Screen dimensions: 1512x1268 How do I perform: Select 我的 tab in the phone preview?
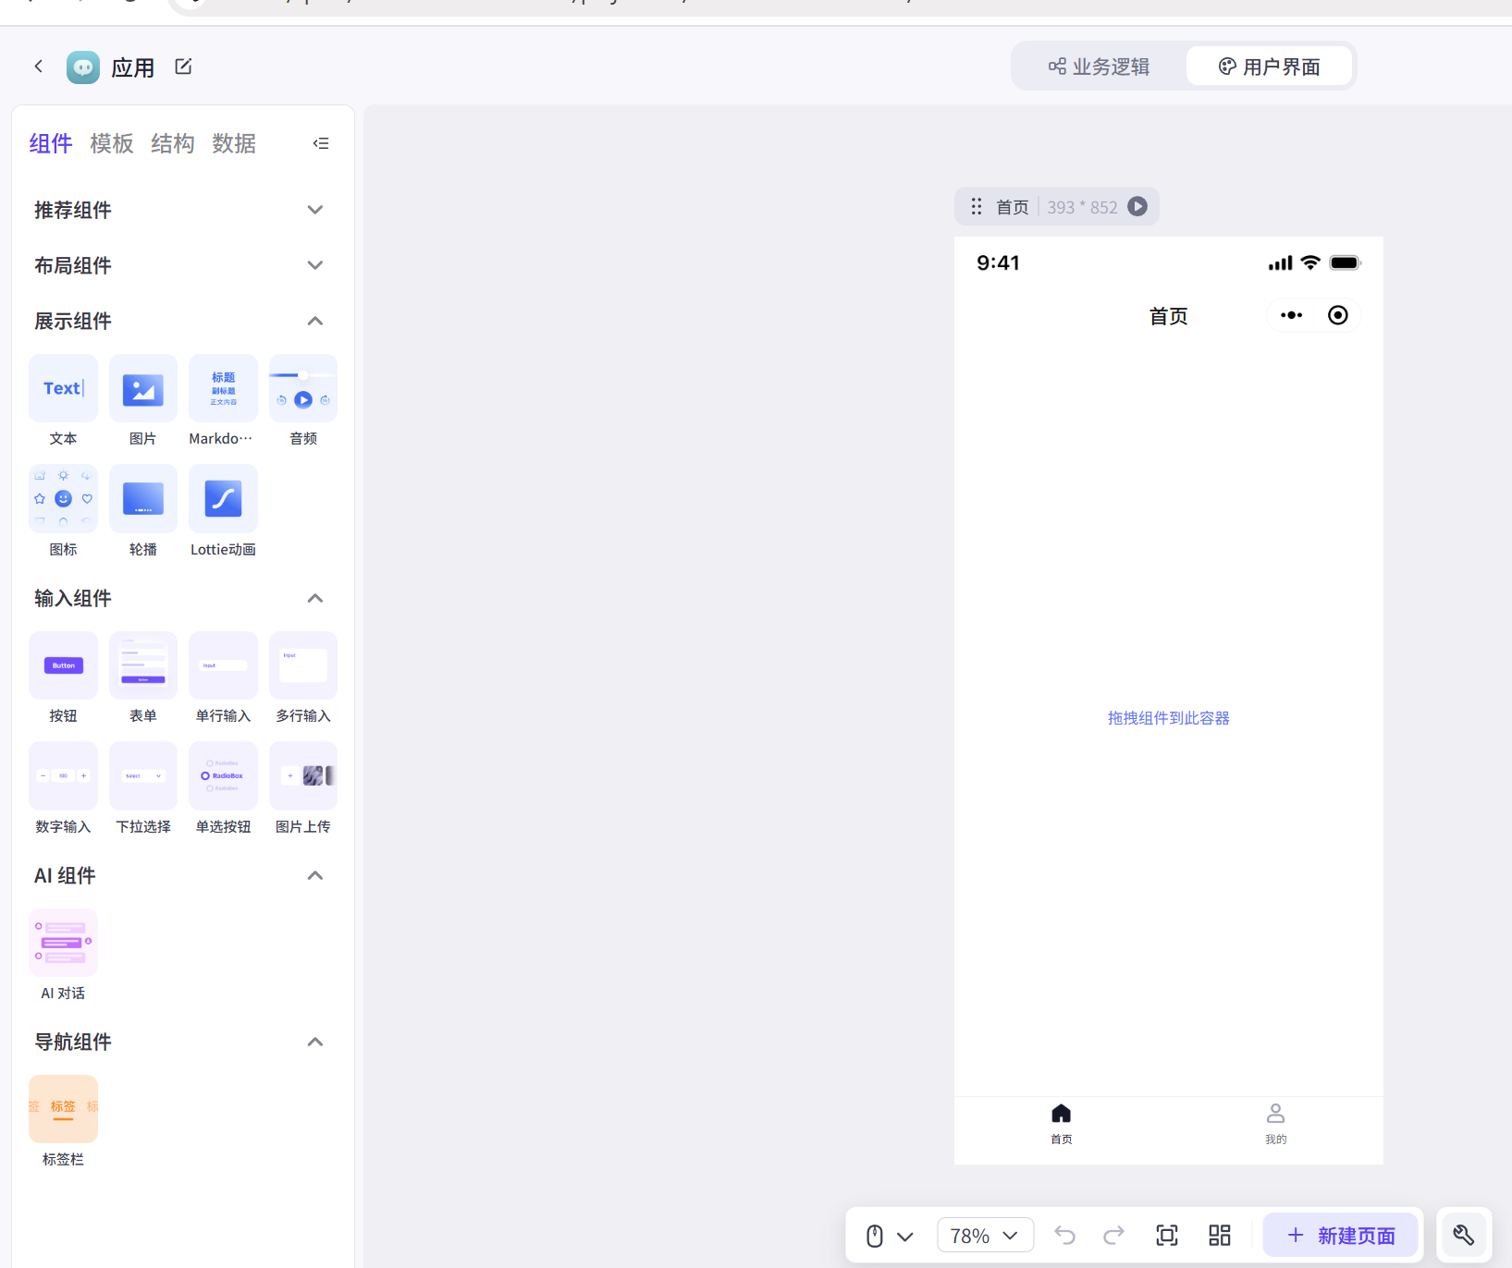tap(1276, 1123)
